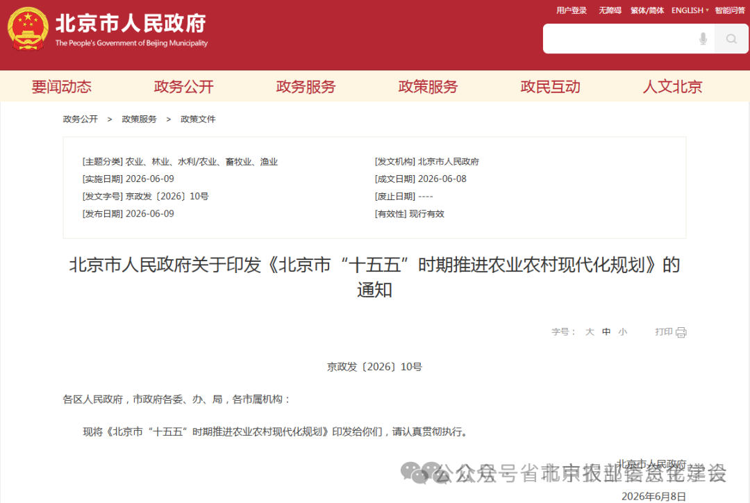750x503 pixels.
Task: Open the 政务服务 menu
Action: click(x=306, y=87)
